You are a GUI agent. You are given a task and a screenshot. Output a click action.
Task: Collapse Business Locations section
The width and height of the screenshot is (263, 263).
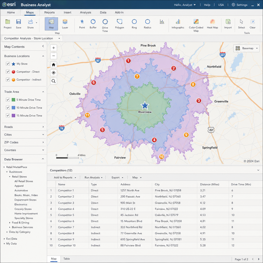pos(43,56)
